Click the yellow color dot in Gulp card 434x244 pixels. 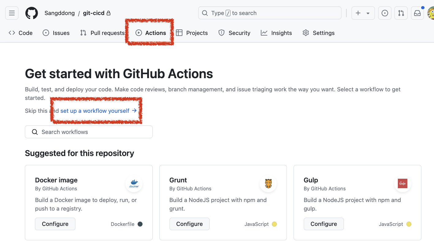tap(409, 224)
